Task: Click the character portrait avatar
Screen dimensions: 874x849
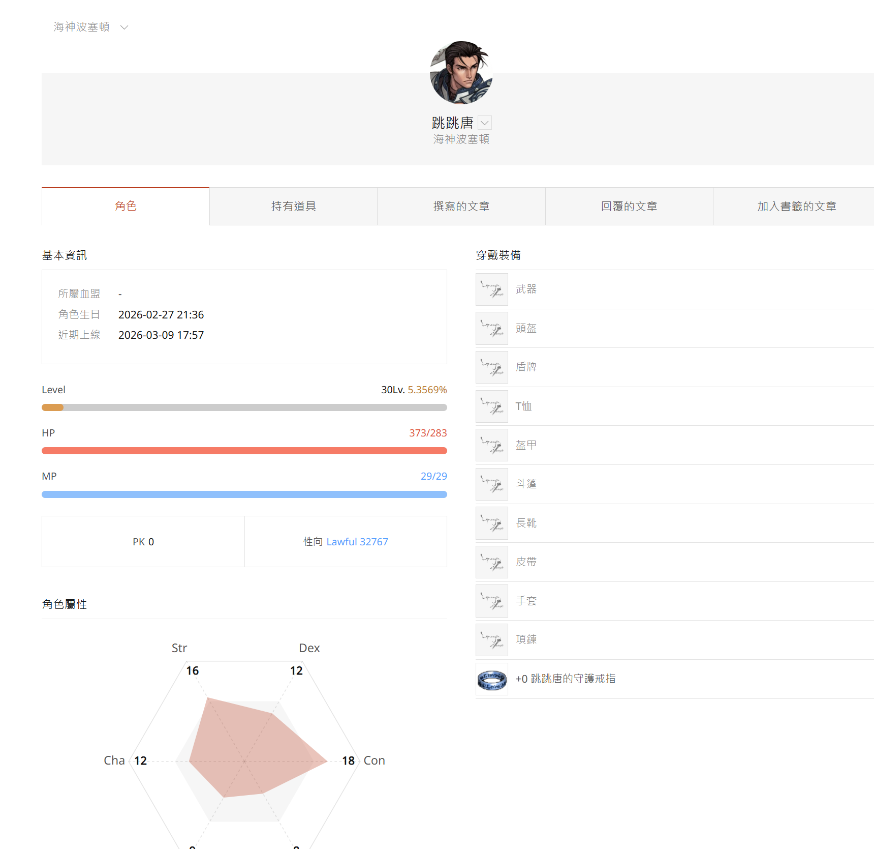Action: [461, 73]
